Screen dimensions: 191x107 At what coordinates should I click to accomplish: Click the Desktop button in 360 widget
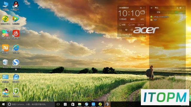click(122, 25)
